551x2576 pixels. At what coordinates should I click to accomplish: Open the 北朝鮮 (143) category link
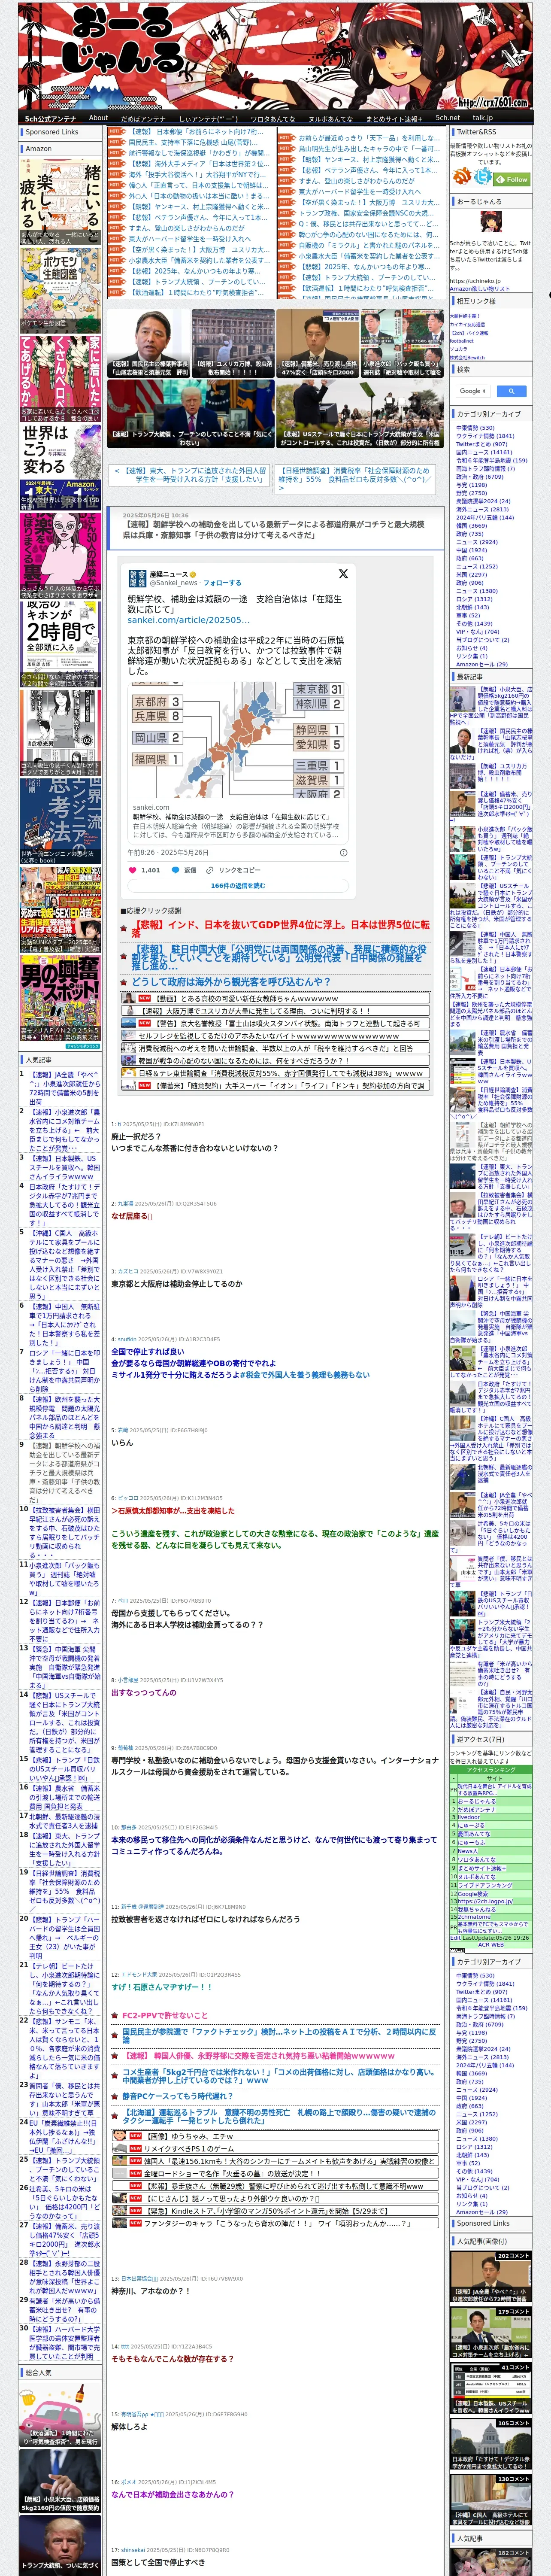click(x=472, y=607)
